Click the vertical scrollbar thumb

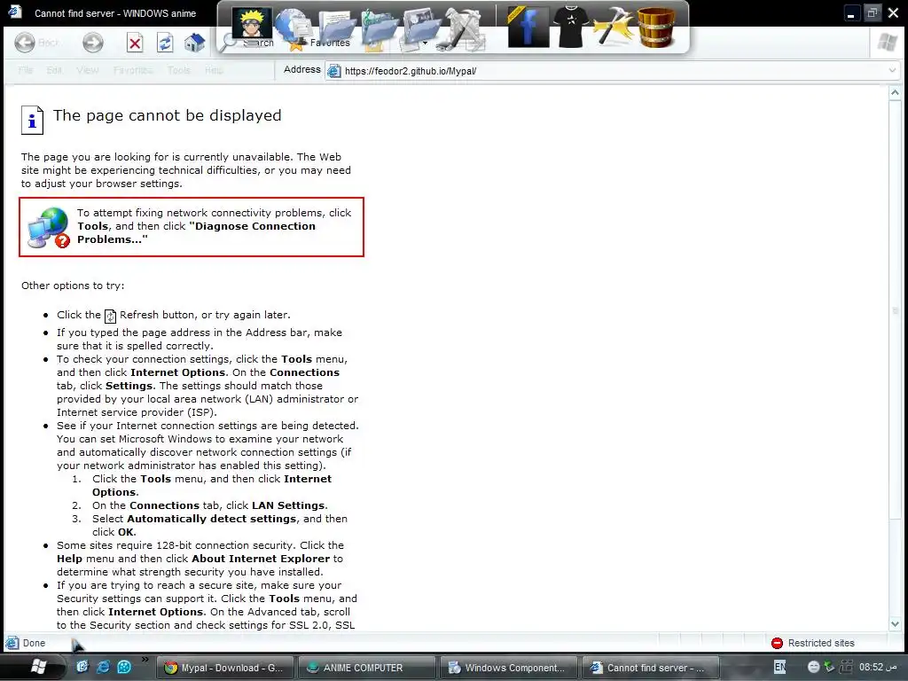click(x=895, y=311)
